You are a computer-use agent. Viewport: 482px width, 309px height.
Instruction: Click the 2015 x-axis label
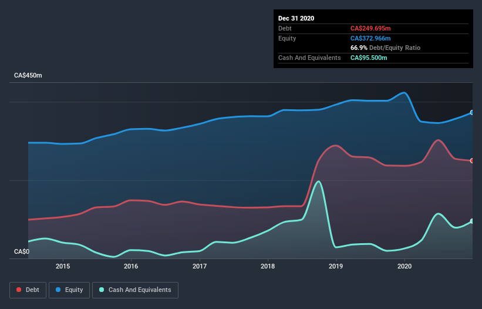(63, 266)
